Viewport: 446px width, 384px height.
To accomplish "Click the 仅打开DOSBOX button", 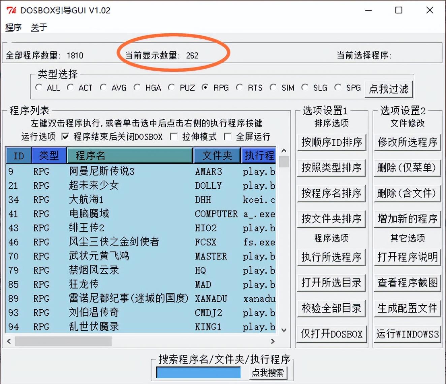I will click(331, 334).
